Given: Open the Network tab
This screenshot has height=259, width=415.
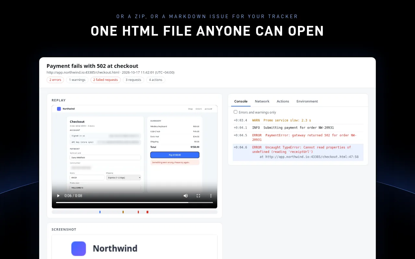Looking at the screenshot, I should [x=262, y=101].
